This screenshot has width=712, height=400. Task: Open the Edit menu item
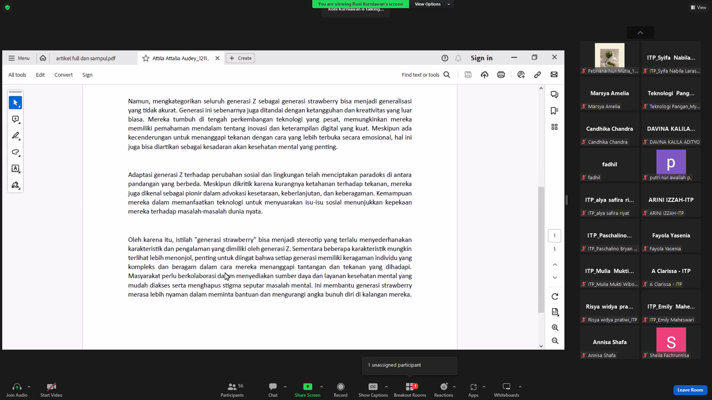pyautogui.click(x=40, y=75)
